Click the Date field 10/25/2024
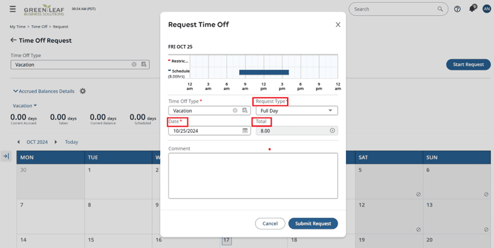This screenshot has width=494, height=248. pos(209,131)
